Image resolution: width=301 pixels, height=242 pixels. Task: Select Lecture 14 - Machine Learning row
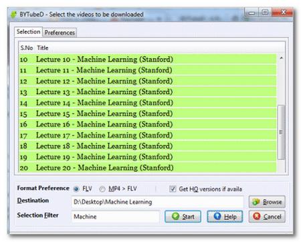[148, 103]
